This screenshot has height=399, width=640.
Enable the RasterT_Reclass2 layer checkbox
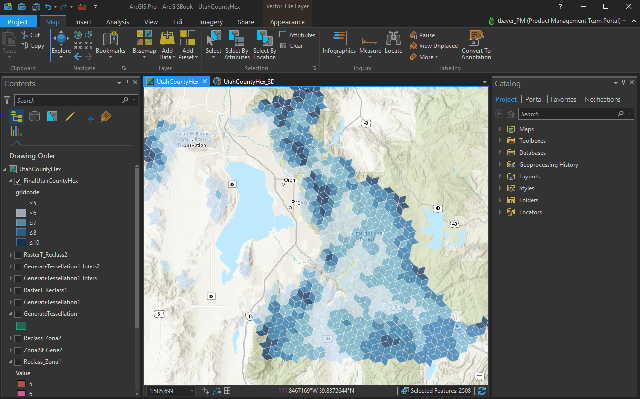coord(18,255)
